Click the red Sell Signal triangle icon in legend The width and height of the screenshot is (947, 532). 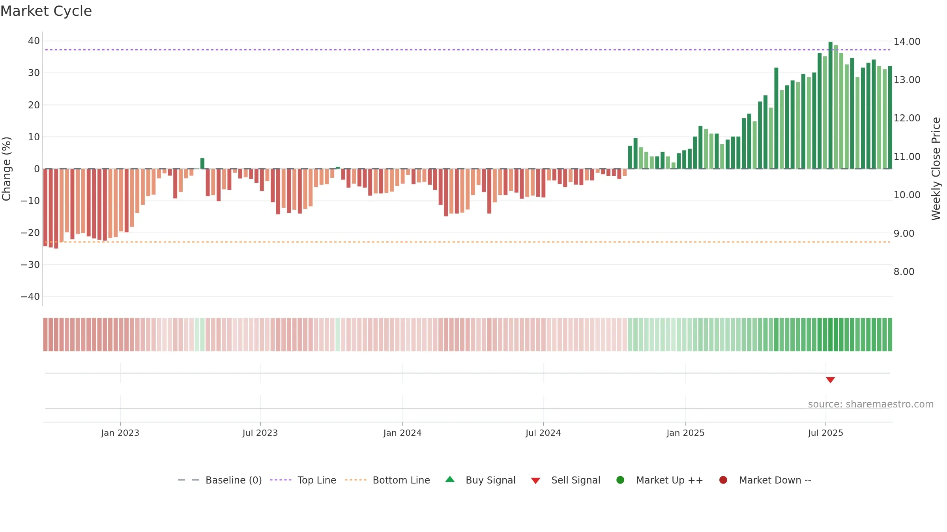535,481
